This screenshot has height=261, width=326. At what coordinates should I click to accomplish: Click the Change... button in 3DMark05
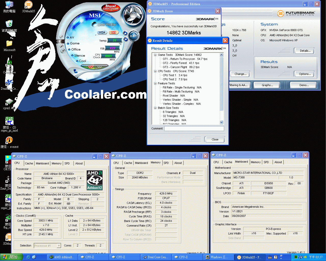tap(240, 74)
